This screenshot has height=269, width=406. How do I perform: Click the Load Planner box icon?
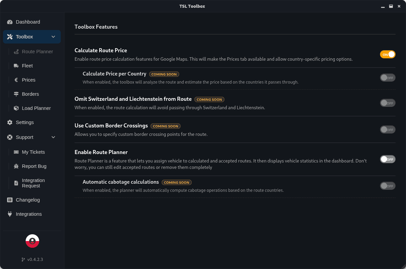tap(16, 108)
